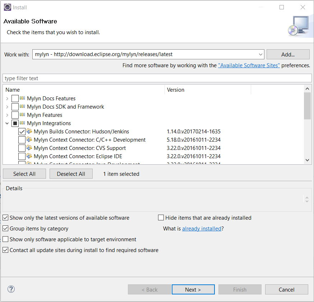Check Mylyn Context Connector: Eclipse IDE

pos(22,156)
